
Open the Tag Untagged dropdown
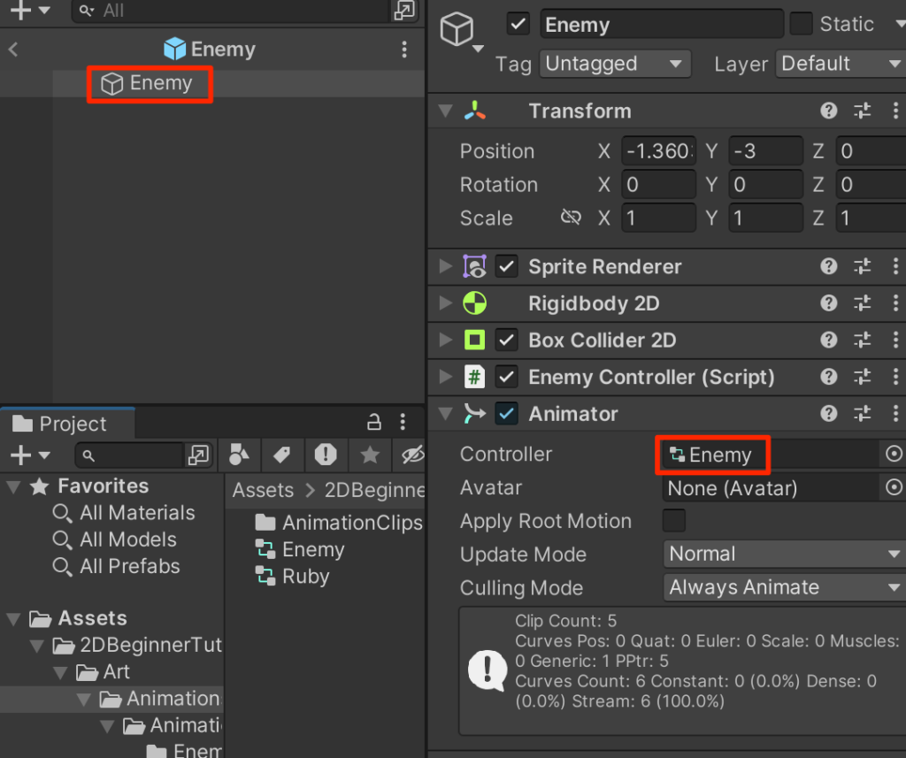tap(616, 64)
